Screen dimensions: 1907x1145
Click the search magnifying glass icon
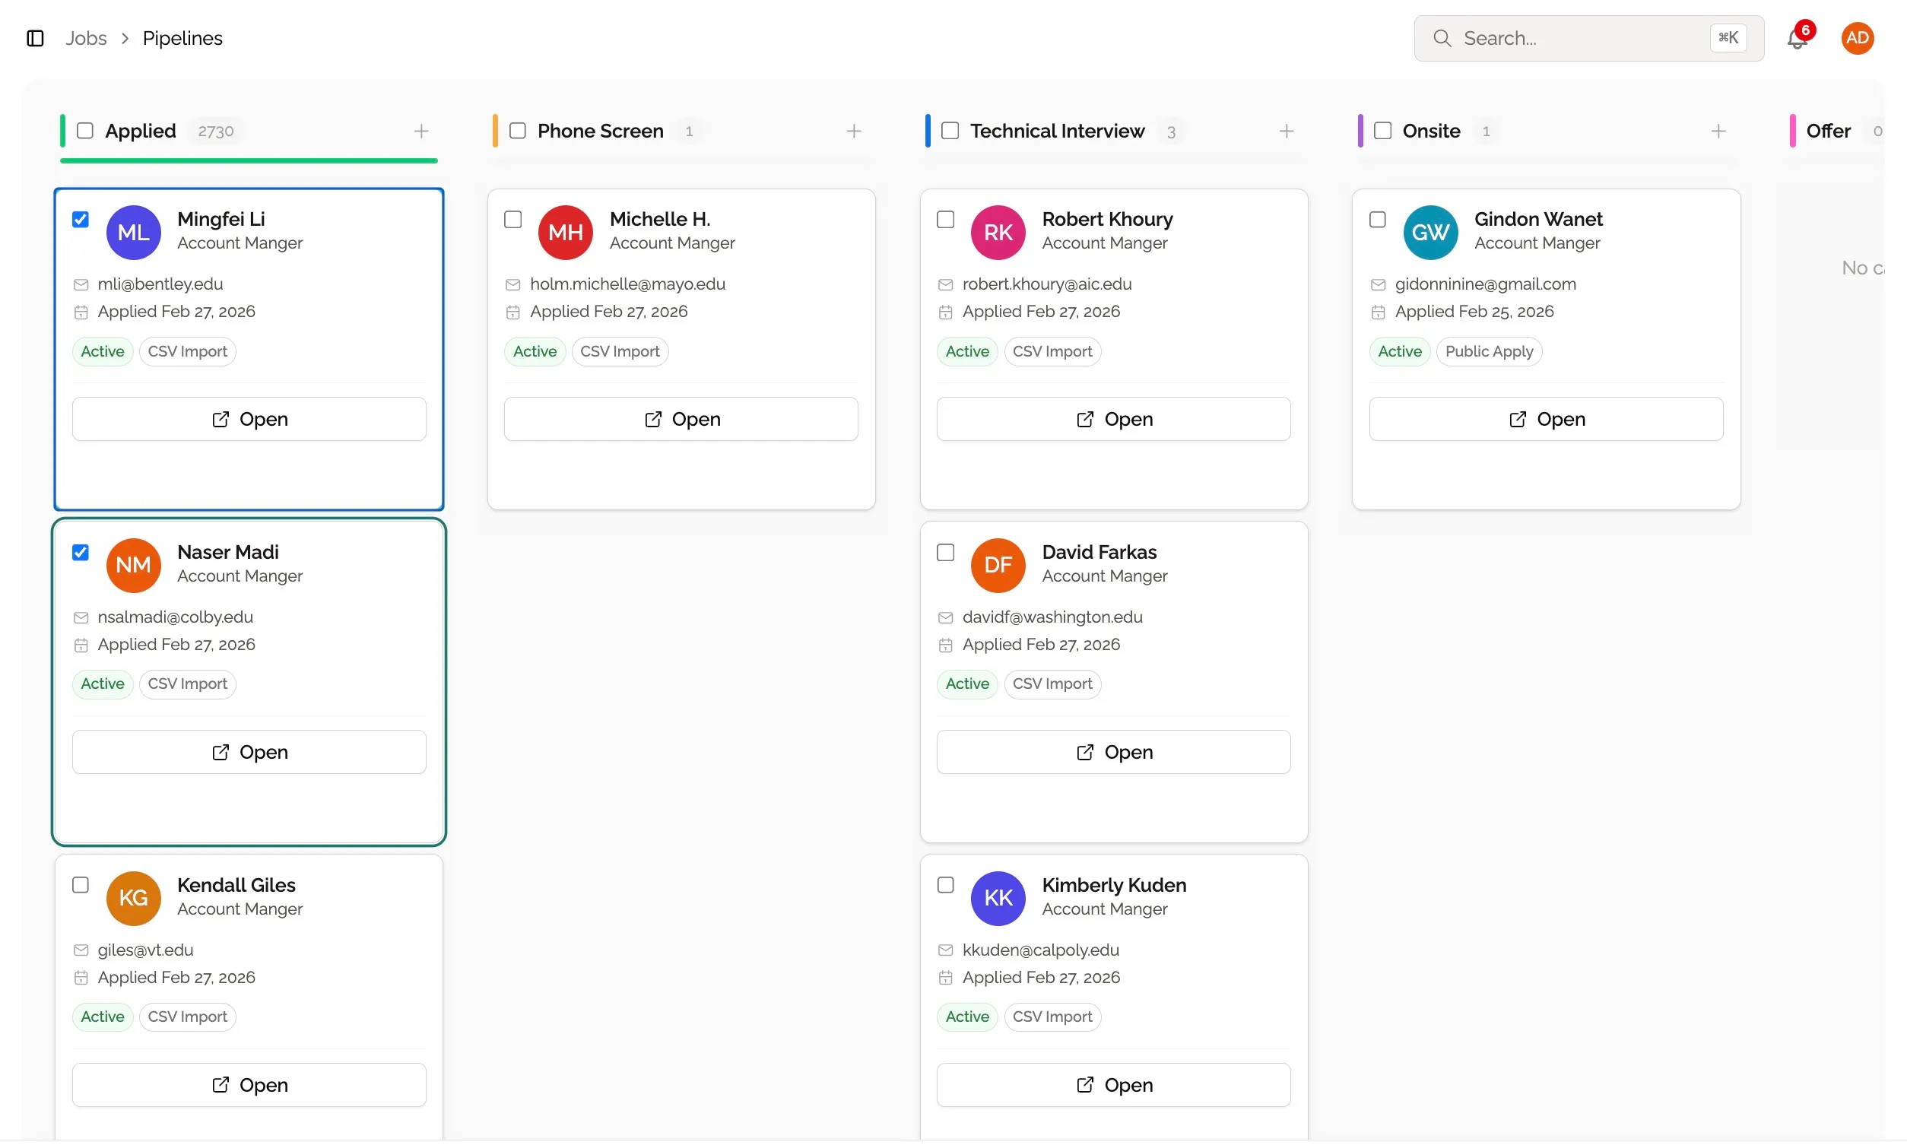tap(1442, 37)
